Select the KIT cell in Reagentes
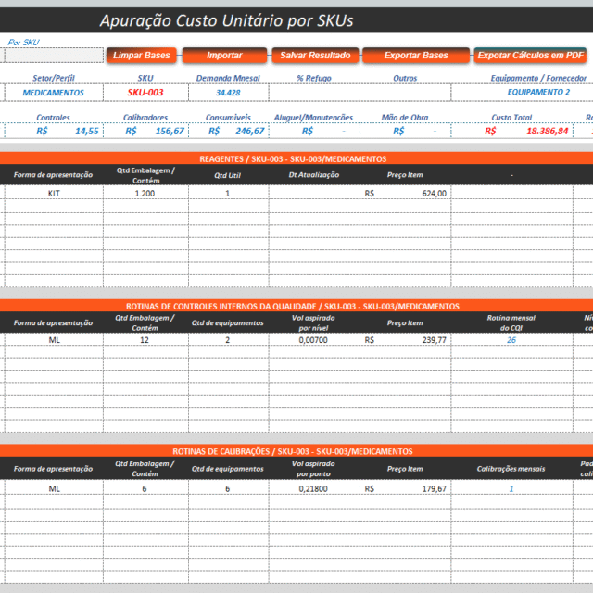Screen dimensions: 593x593 pyautogui.click(x=54, y=194)
